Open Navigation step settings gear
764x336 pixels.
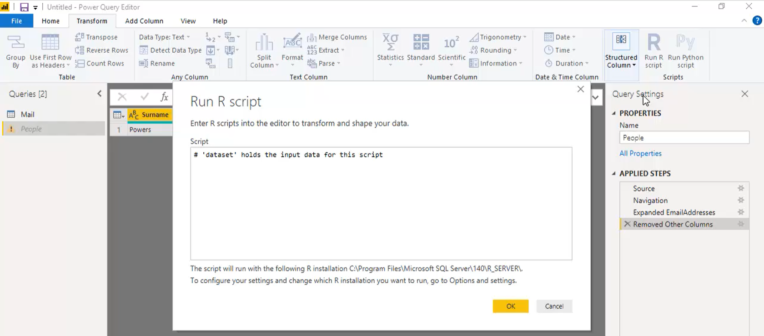741,200
